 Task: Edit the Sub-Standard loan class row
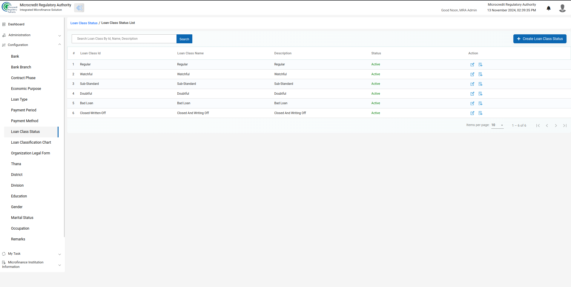coord(472,84)
